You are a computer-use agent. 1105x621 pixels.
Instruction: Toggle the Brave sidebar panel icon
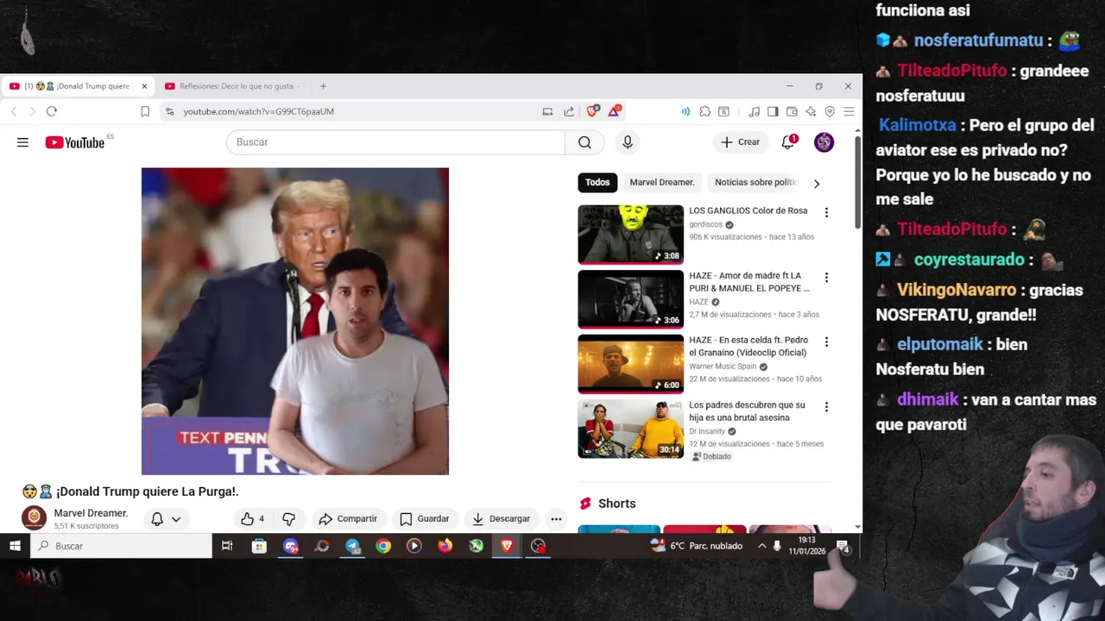(773, 111)
